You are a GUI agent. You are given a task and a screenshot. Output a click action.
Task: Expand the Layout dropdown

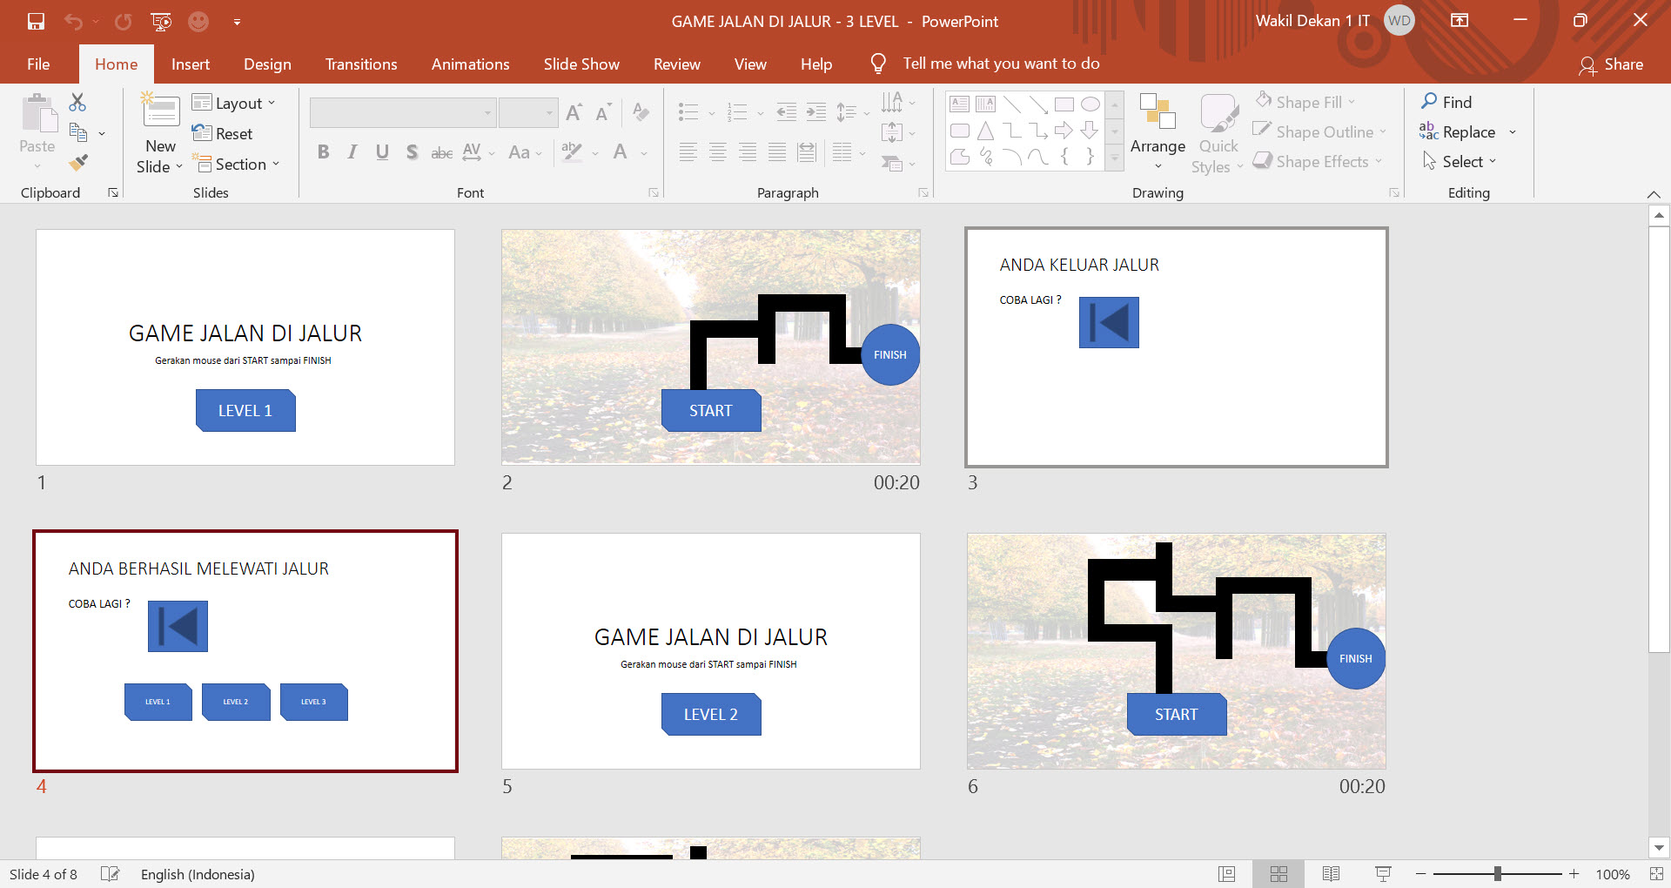pyautogui.click(x=235, y=103)
